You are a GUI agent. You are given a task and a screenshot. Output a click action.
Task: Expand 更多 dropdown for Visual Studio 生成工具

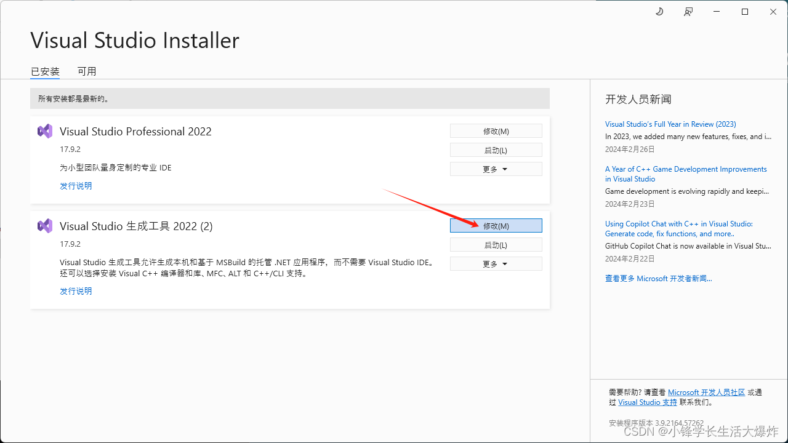point(496,264)
